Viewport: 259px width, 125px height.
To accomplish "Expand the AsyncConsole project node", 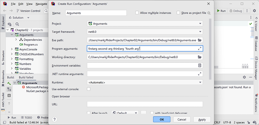I will (12, 49).
